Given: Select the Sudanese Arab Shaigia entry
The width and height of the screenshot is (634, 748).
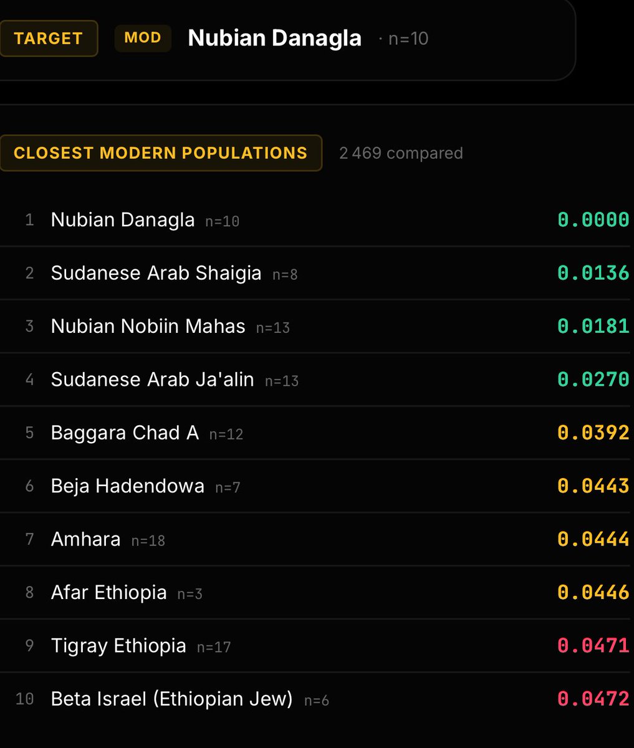Looking at the screenshot, I should pos(317,273).
